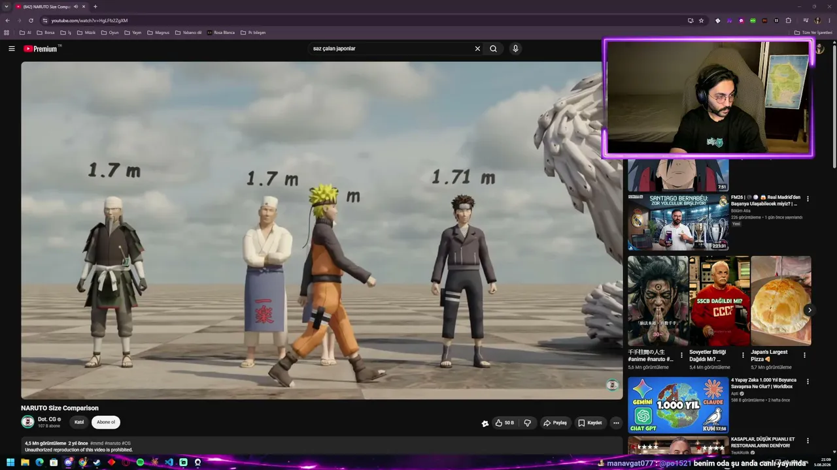Subscribe with the Abone ol button

coord(106,422)
